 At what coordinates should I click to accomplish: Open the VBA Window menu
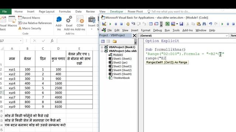click(201, 30)
